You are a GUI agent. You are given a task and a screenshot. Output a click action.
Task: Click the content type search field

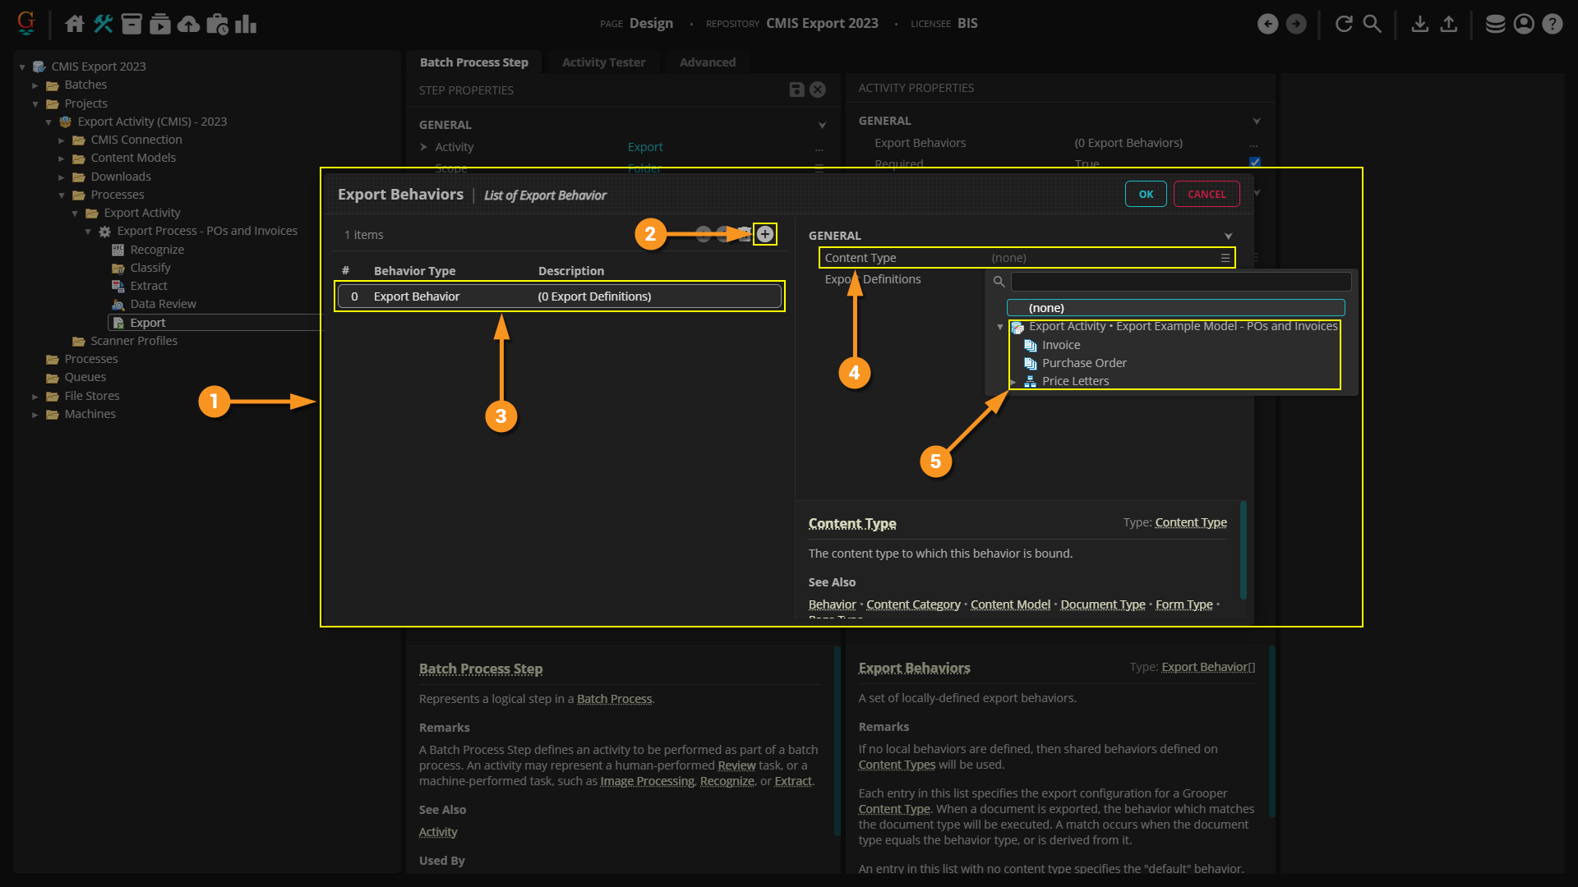[x=1180, y=282]
